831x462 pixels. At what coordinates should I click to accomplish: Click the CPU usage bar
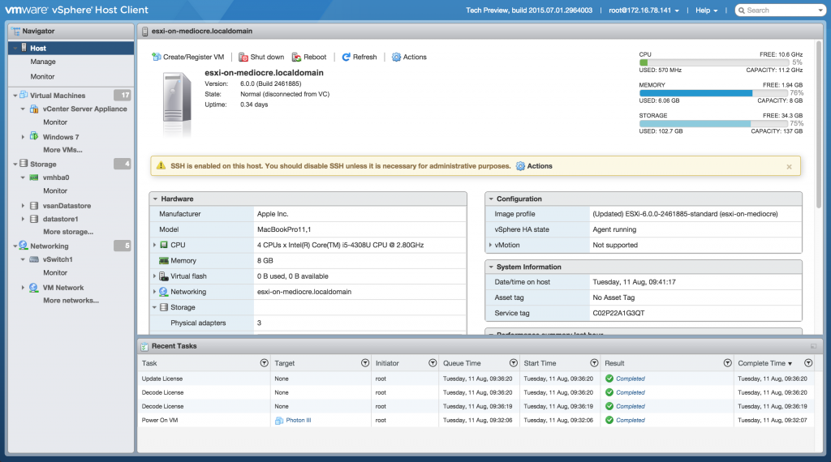(x=713, y=62)
